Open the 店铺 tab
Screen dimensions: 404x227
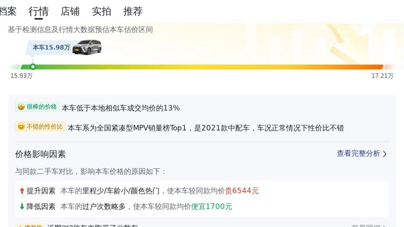70,11
